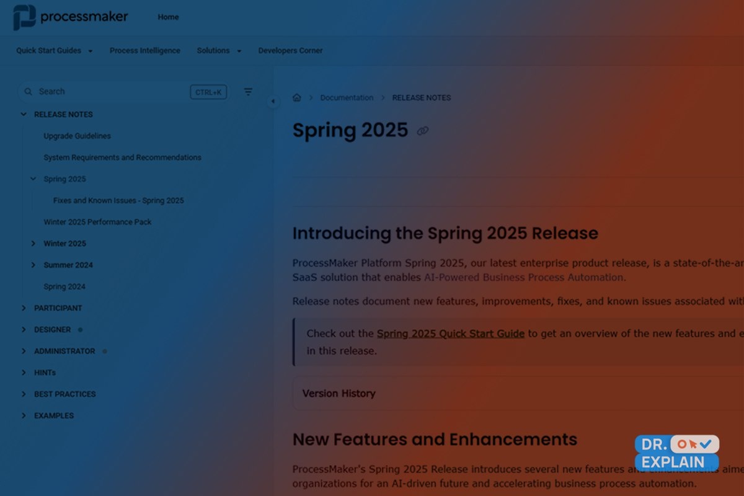Click the CTRL+K shortcut badge

(208, 92)
